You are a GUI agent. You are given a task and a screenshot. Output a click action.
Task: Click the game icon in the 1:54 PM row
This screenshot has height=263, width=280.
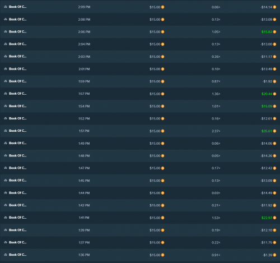6,106
